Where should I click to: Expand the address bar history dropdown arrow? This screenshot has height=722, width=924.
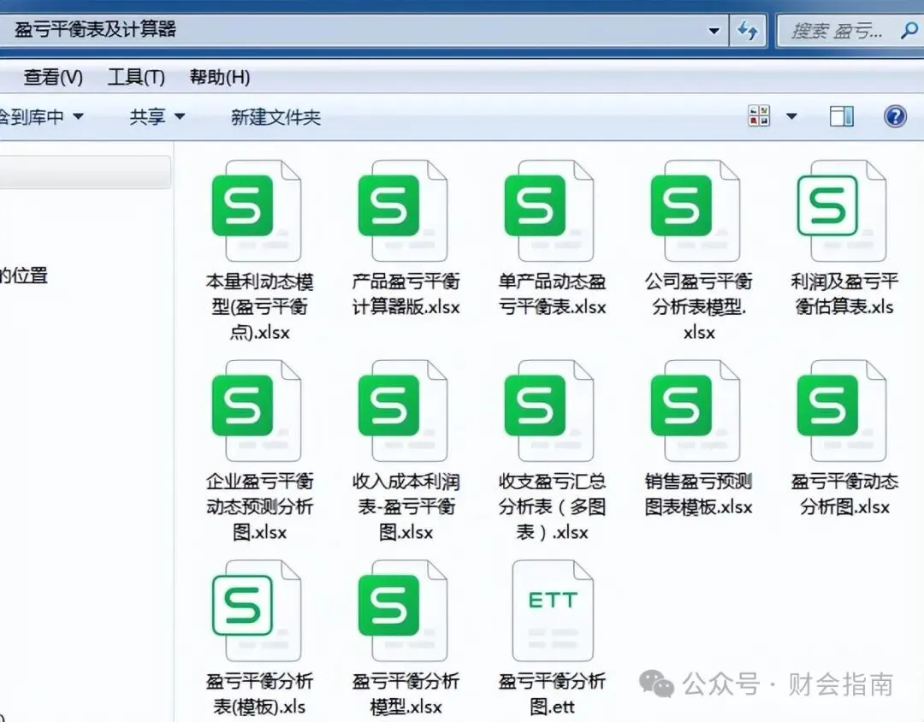[714, 30]
